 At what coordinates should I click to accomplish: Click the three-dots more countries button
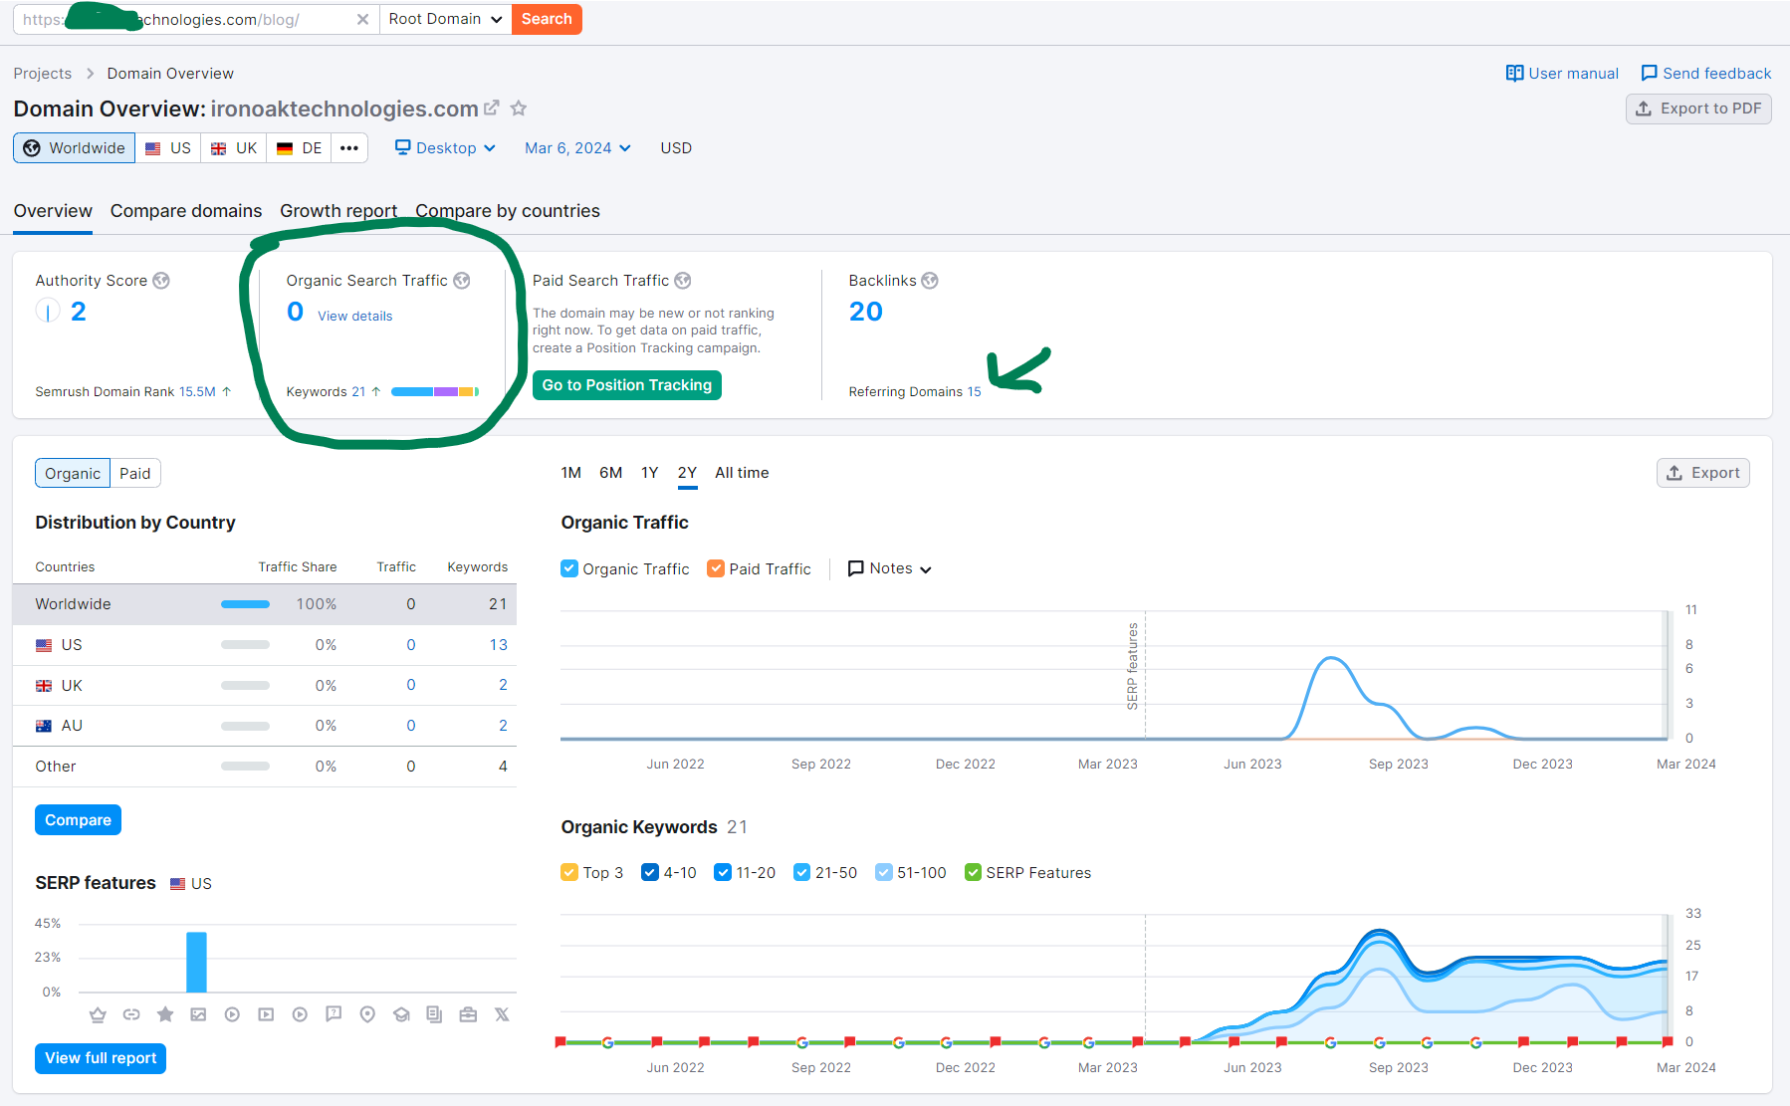point(348,148)
